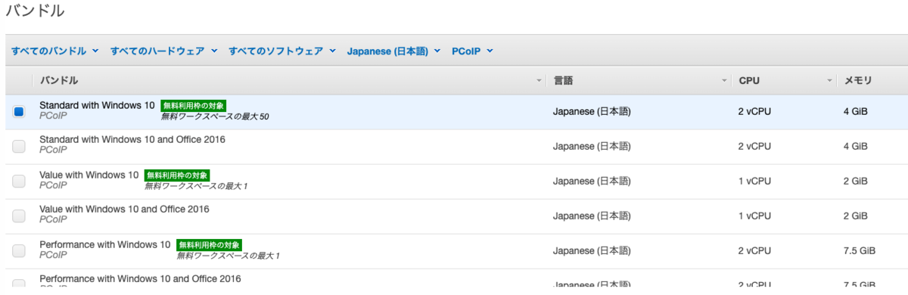
Task: Click 無料利用枠の対象 badge on Performance with Windows 10
Action: 210,245
